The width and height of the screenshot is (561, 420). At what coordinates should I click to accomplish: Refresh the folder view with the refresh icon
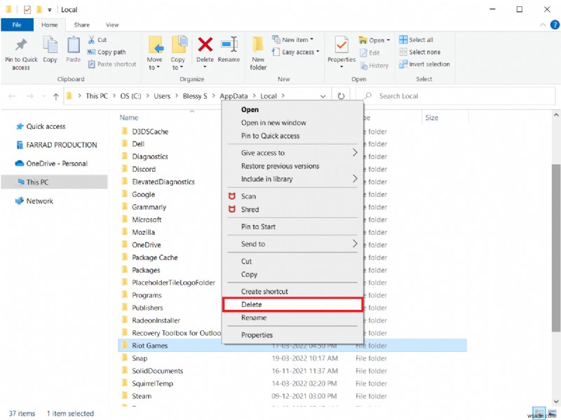pos(341,96)
